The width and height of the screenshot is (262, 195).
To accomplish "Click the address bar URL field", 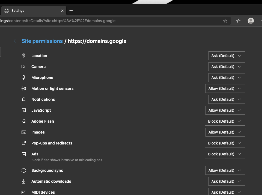I will point(109,21).
